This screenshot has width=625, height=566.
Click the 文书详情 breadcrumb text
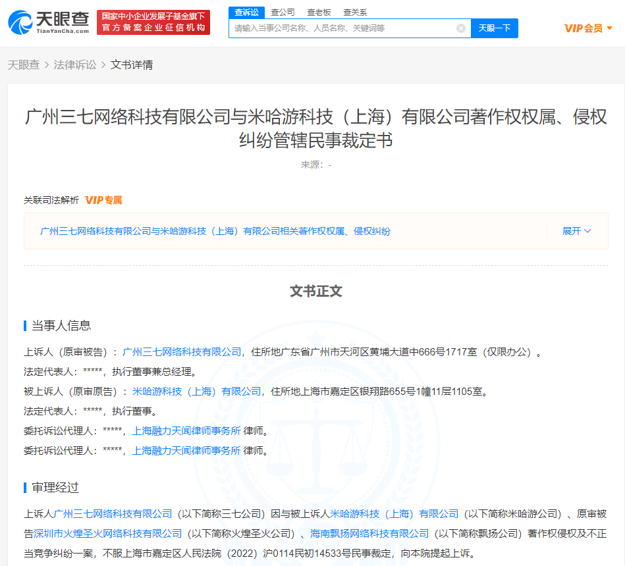(132, 65)
